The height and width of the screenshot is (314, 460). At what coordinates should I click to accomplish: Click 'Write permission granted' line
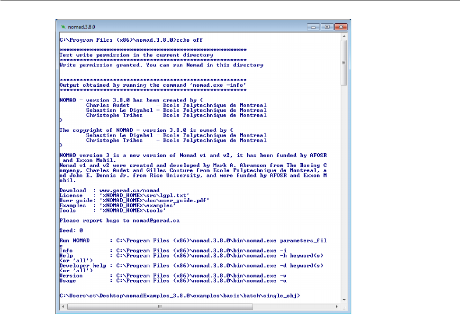(162, 65)
